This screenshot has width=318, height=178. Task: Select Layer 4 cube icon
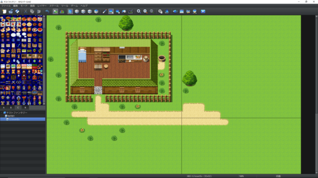(96, 11)
